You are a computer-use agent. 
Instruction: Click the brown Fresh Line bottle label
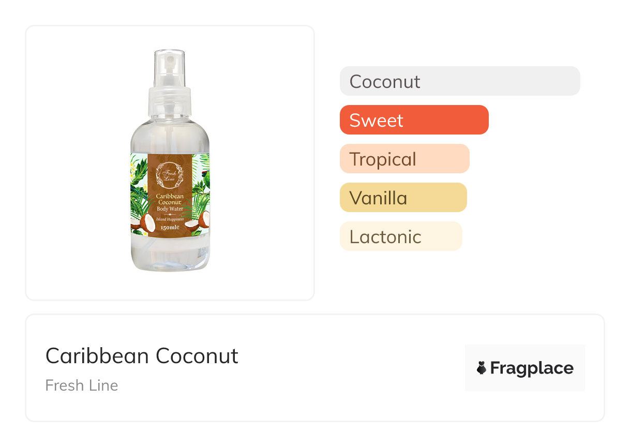[x=170, y=195]
